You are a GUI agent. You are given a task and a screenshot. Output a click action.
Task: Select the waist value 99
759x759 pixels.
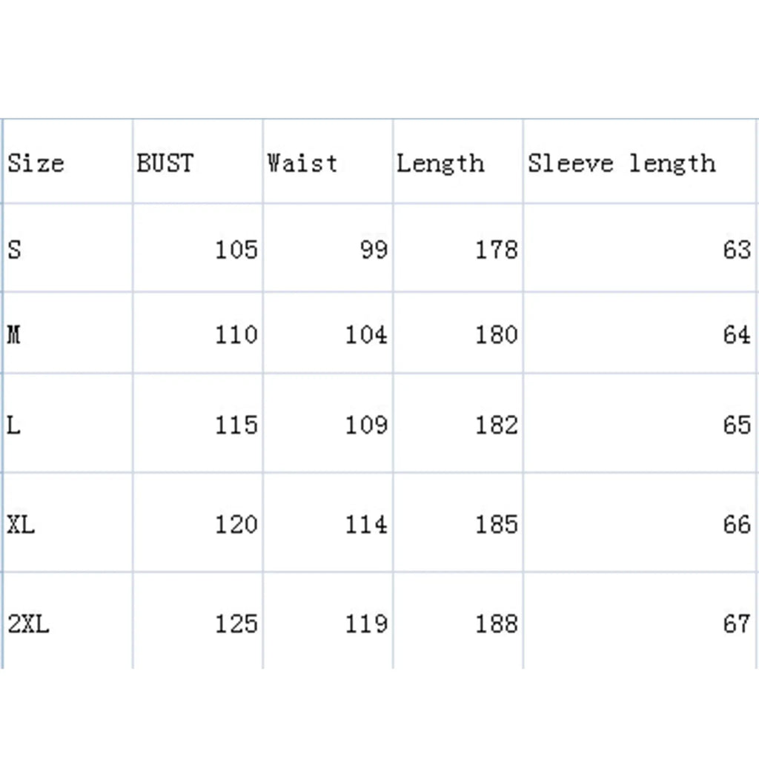click(x=374, y=250)
